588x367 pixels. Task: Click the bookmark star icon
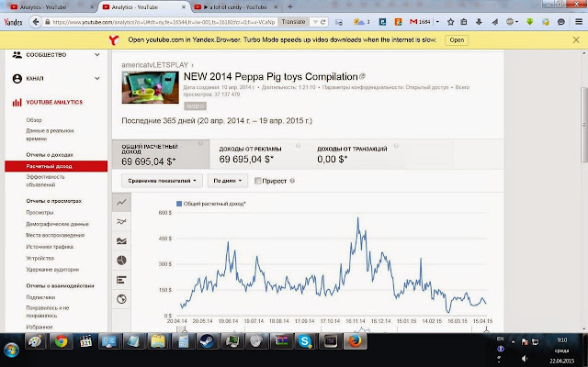450,22
